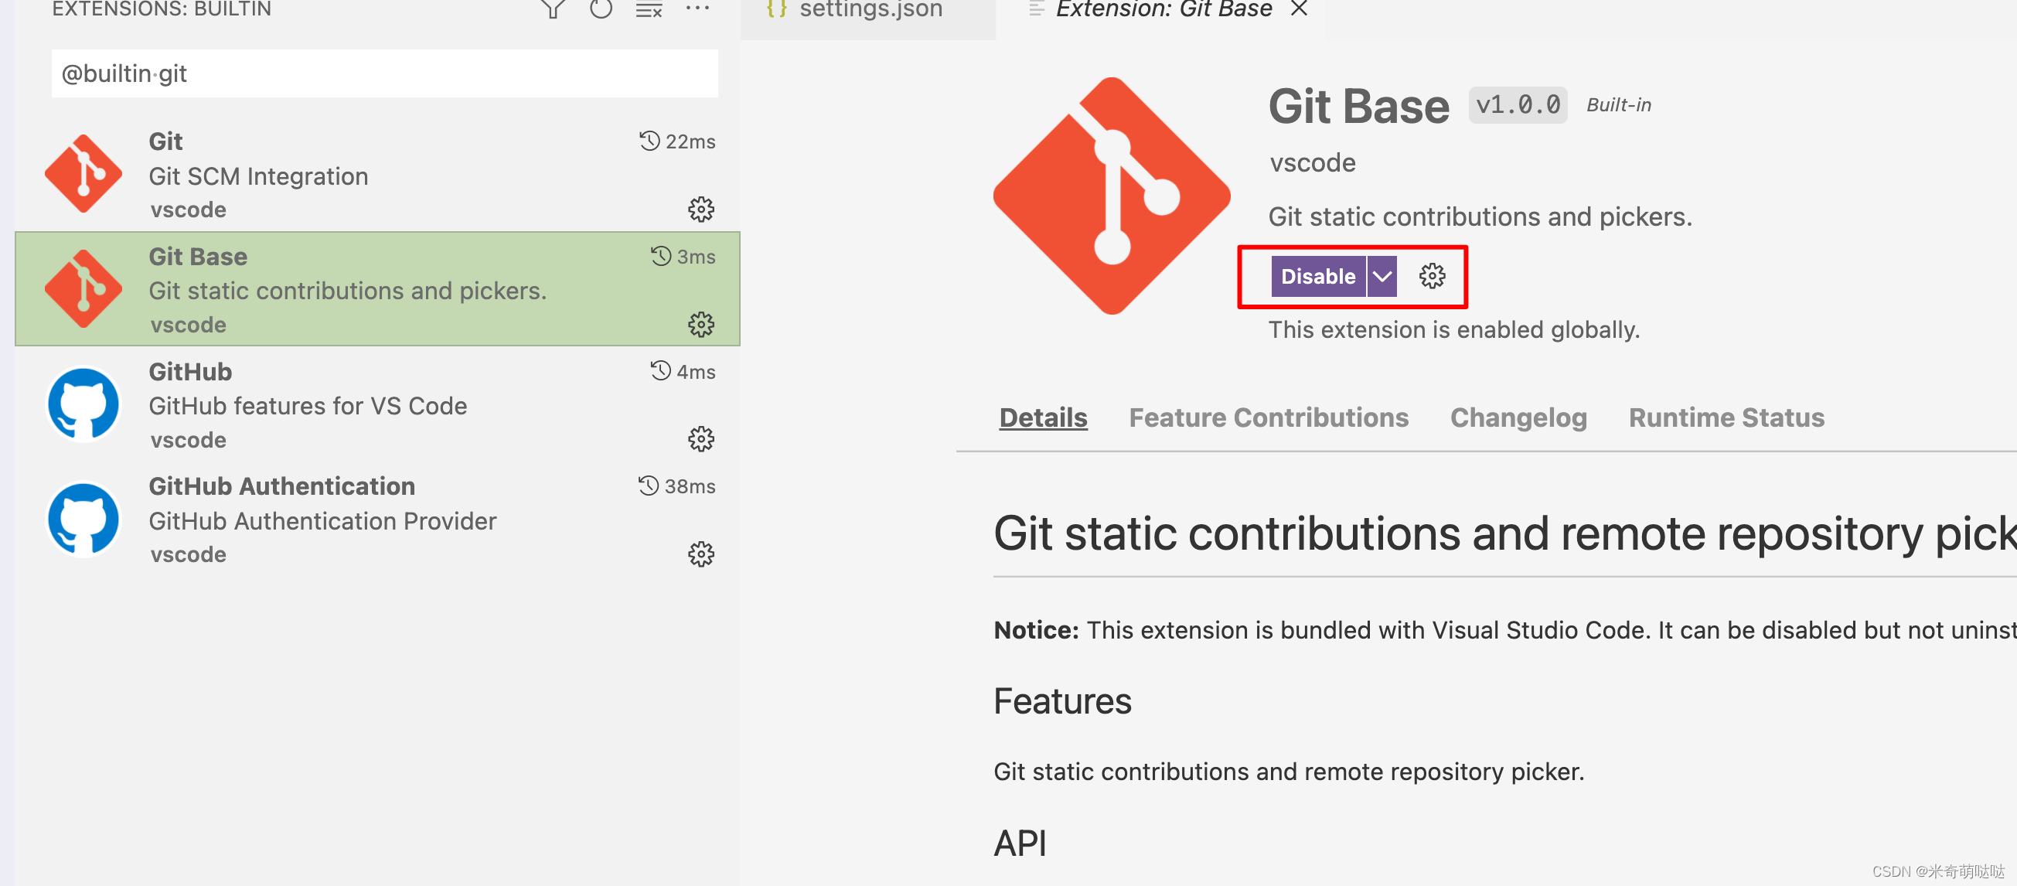
Task: Show the Runtime Status tab
Action: 1726,418
